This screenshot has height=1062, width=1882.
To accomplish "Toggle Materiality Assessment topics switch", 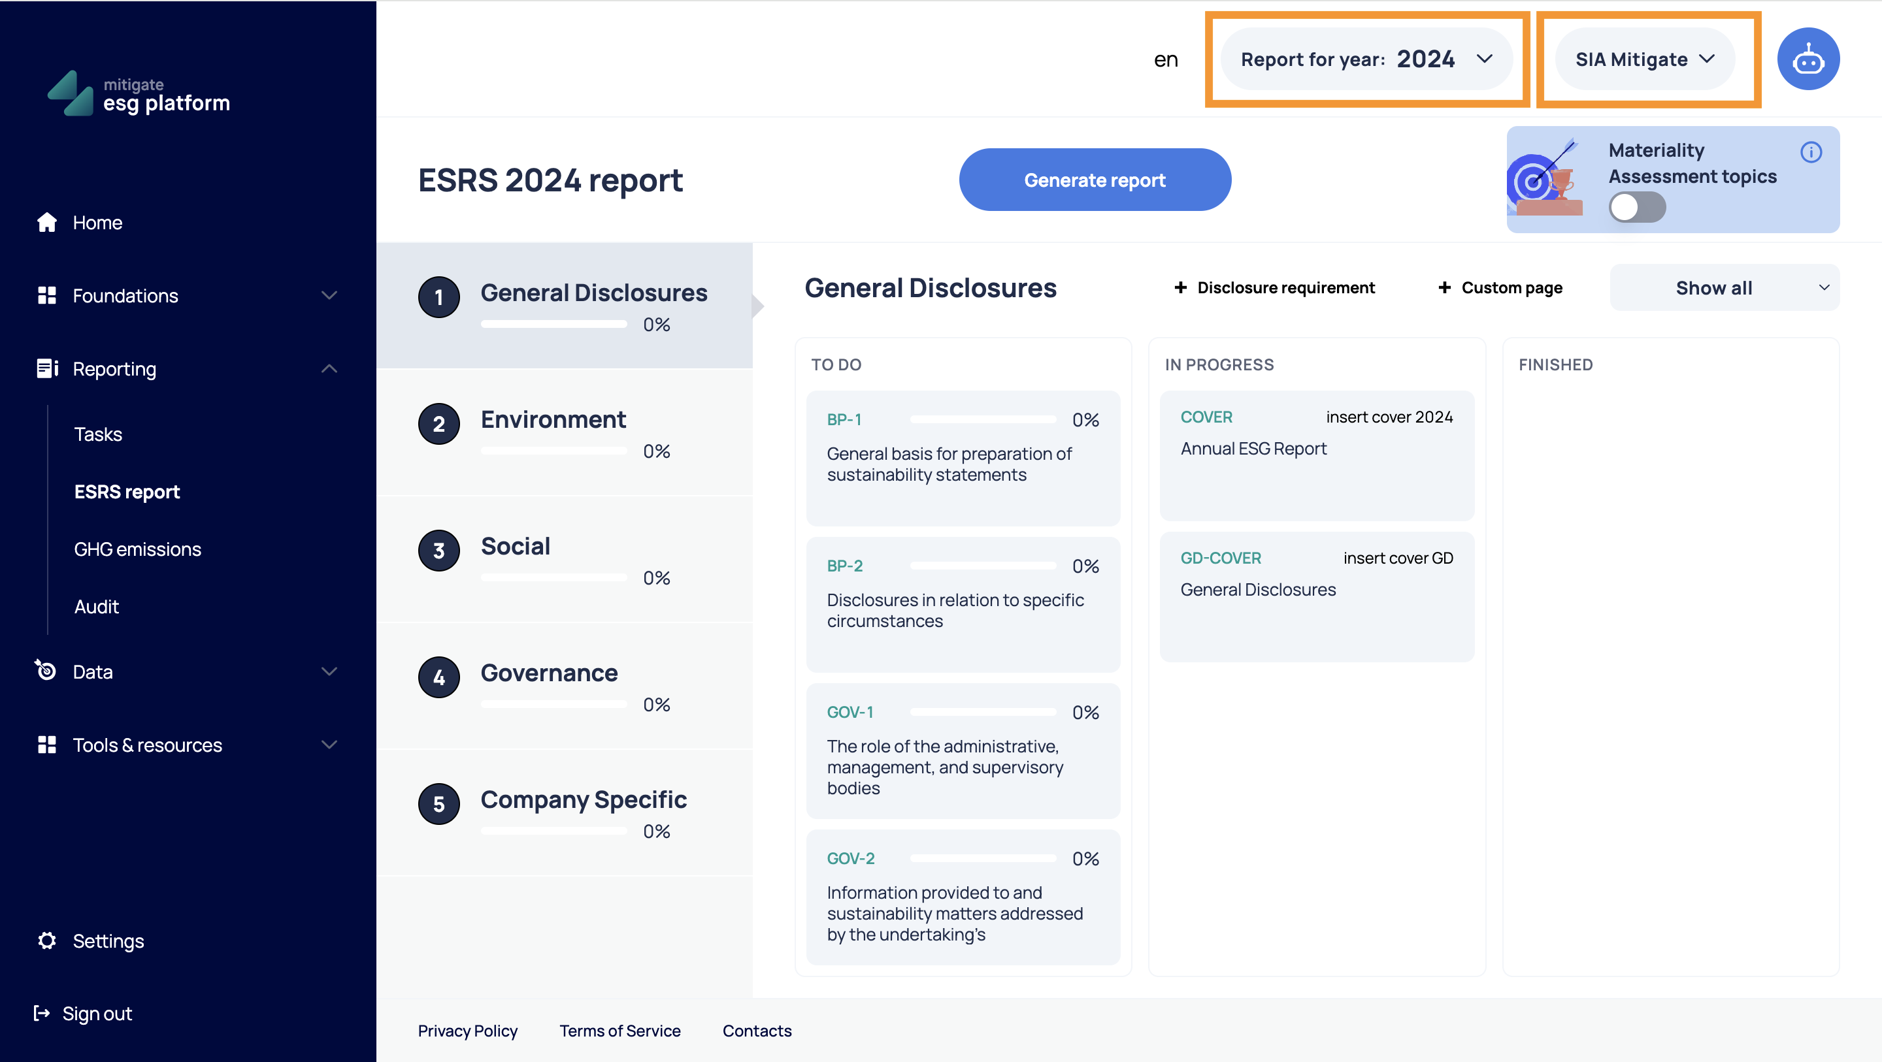I will [1636, 206].
